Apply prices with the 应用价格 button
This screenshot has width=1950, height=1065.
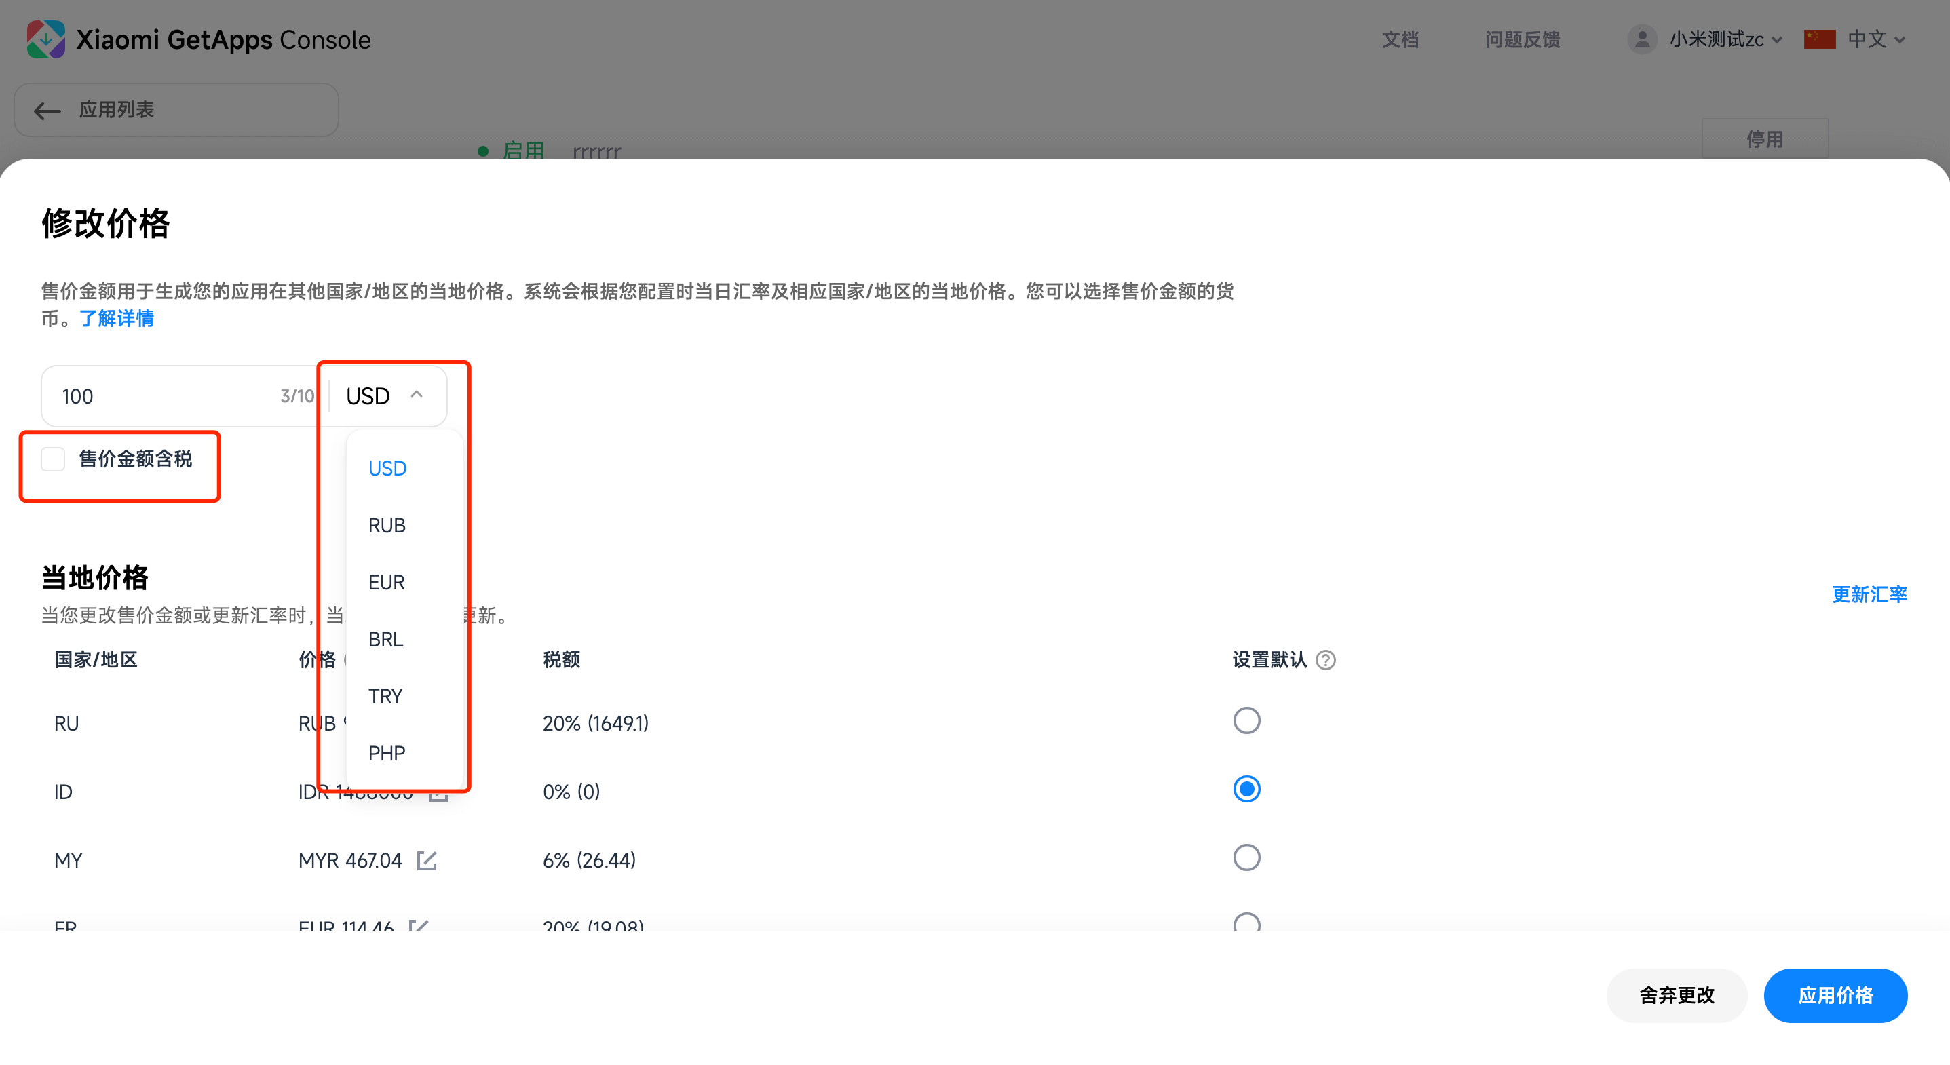click(1835, 994)
